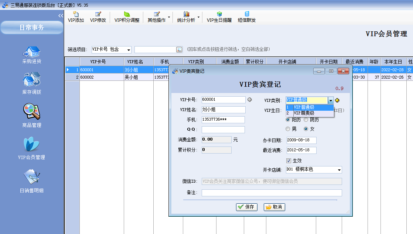Open VIP修改 in the toolbar
Image resolution: width=413 pixels, height=234 pixels.
98,17
